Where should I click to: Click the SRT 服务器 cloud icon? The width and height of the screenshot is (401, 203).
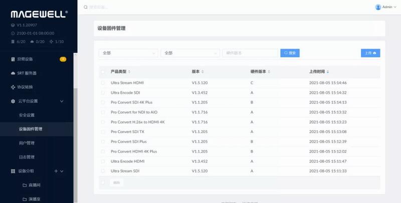13,73
